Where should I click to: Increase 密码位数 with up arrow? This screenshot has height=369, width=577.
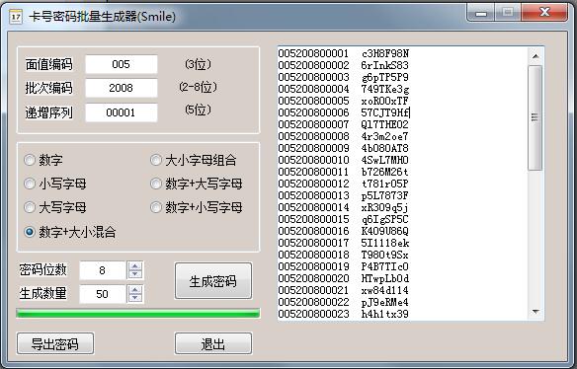click(x=135, y=266)
